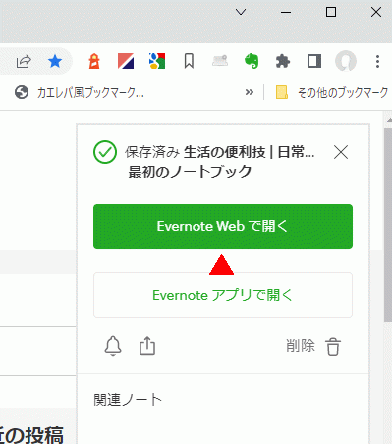Click the blue bookmark star icon

click(55, 61)
